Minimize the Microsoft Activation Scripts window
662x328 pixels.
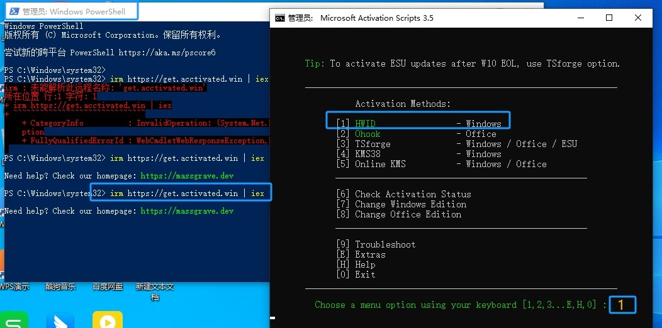pyautogui.click(x=580, y=18)
